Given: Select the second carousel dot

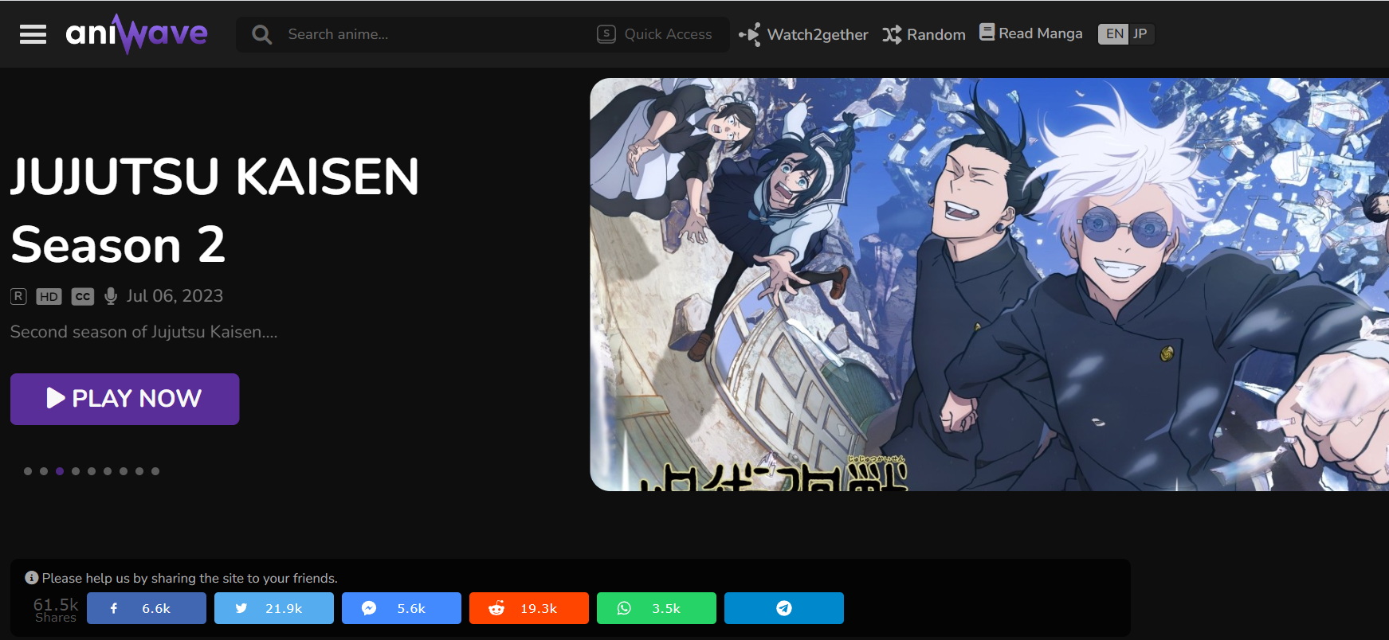Looking at the screenshot, I should click(x=44, y=471).
